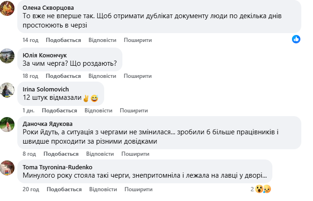Click Юлія Конончук's profile avatar
The image size is (313, 201).
point(7,55)
